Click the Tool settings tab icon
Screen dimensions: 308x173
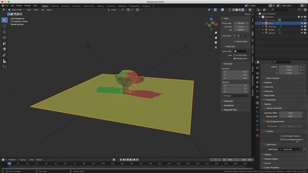click(x=257, y=68)
